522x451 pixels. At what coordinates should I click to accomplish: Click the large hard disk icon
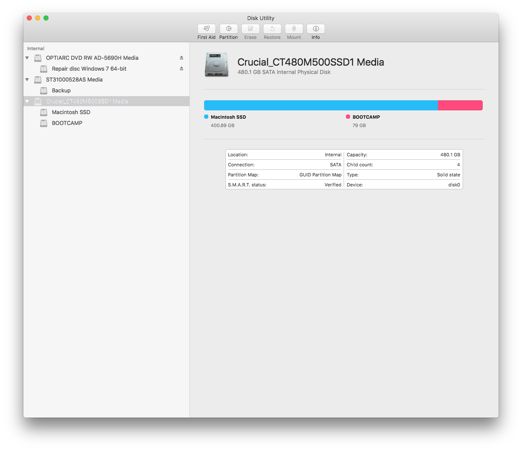point(217,65)
